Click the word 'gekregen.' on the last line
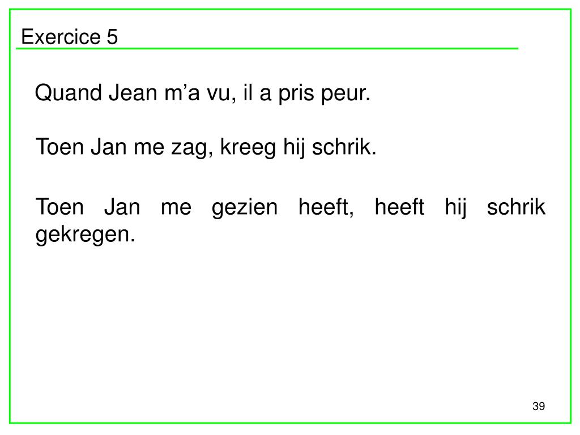The height and width of the screenshot is (435, 580). tap(86, 234)
